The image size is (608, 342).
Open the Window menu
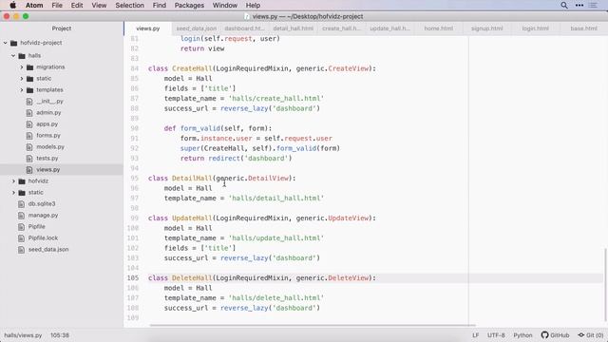(225, 5)
